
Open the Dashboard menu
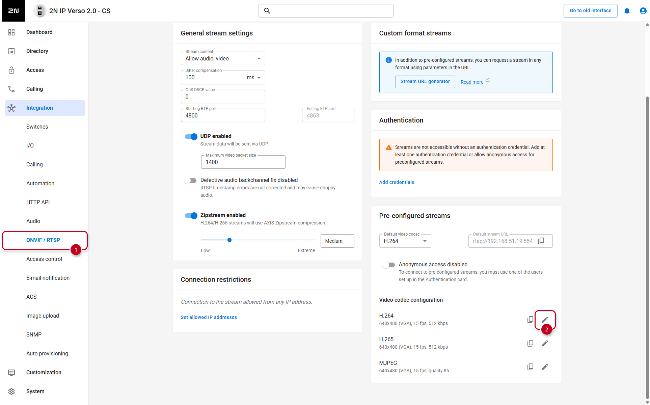click(45, 32)
